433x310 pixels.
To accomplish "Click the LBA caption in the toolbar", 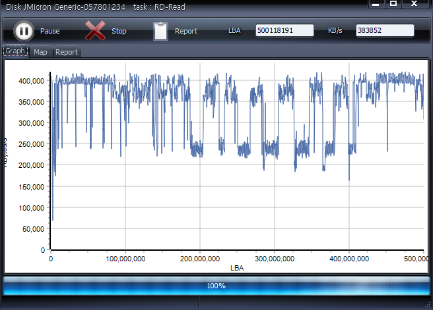I will point(235,31).
